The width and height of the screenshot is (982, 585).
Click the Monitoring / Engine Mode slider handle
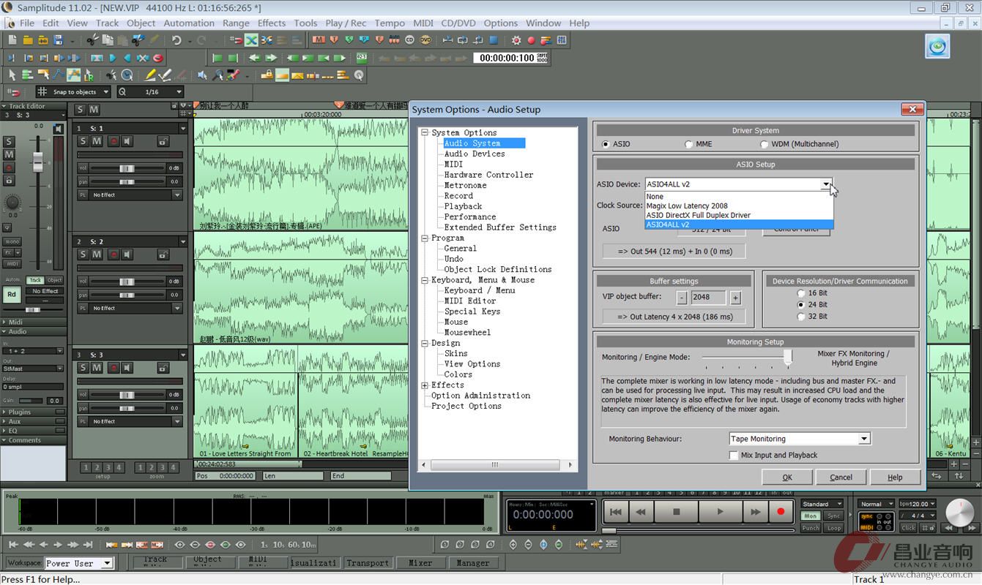pos(788,357)
